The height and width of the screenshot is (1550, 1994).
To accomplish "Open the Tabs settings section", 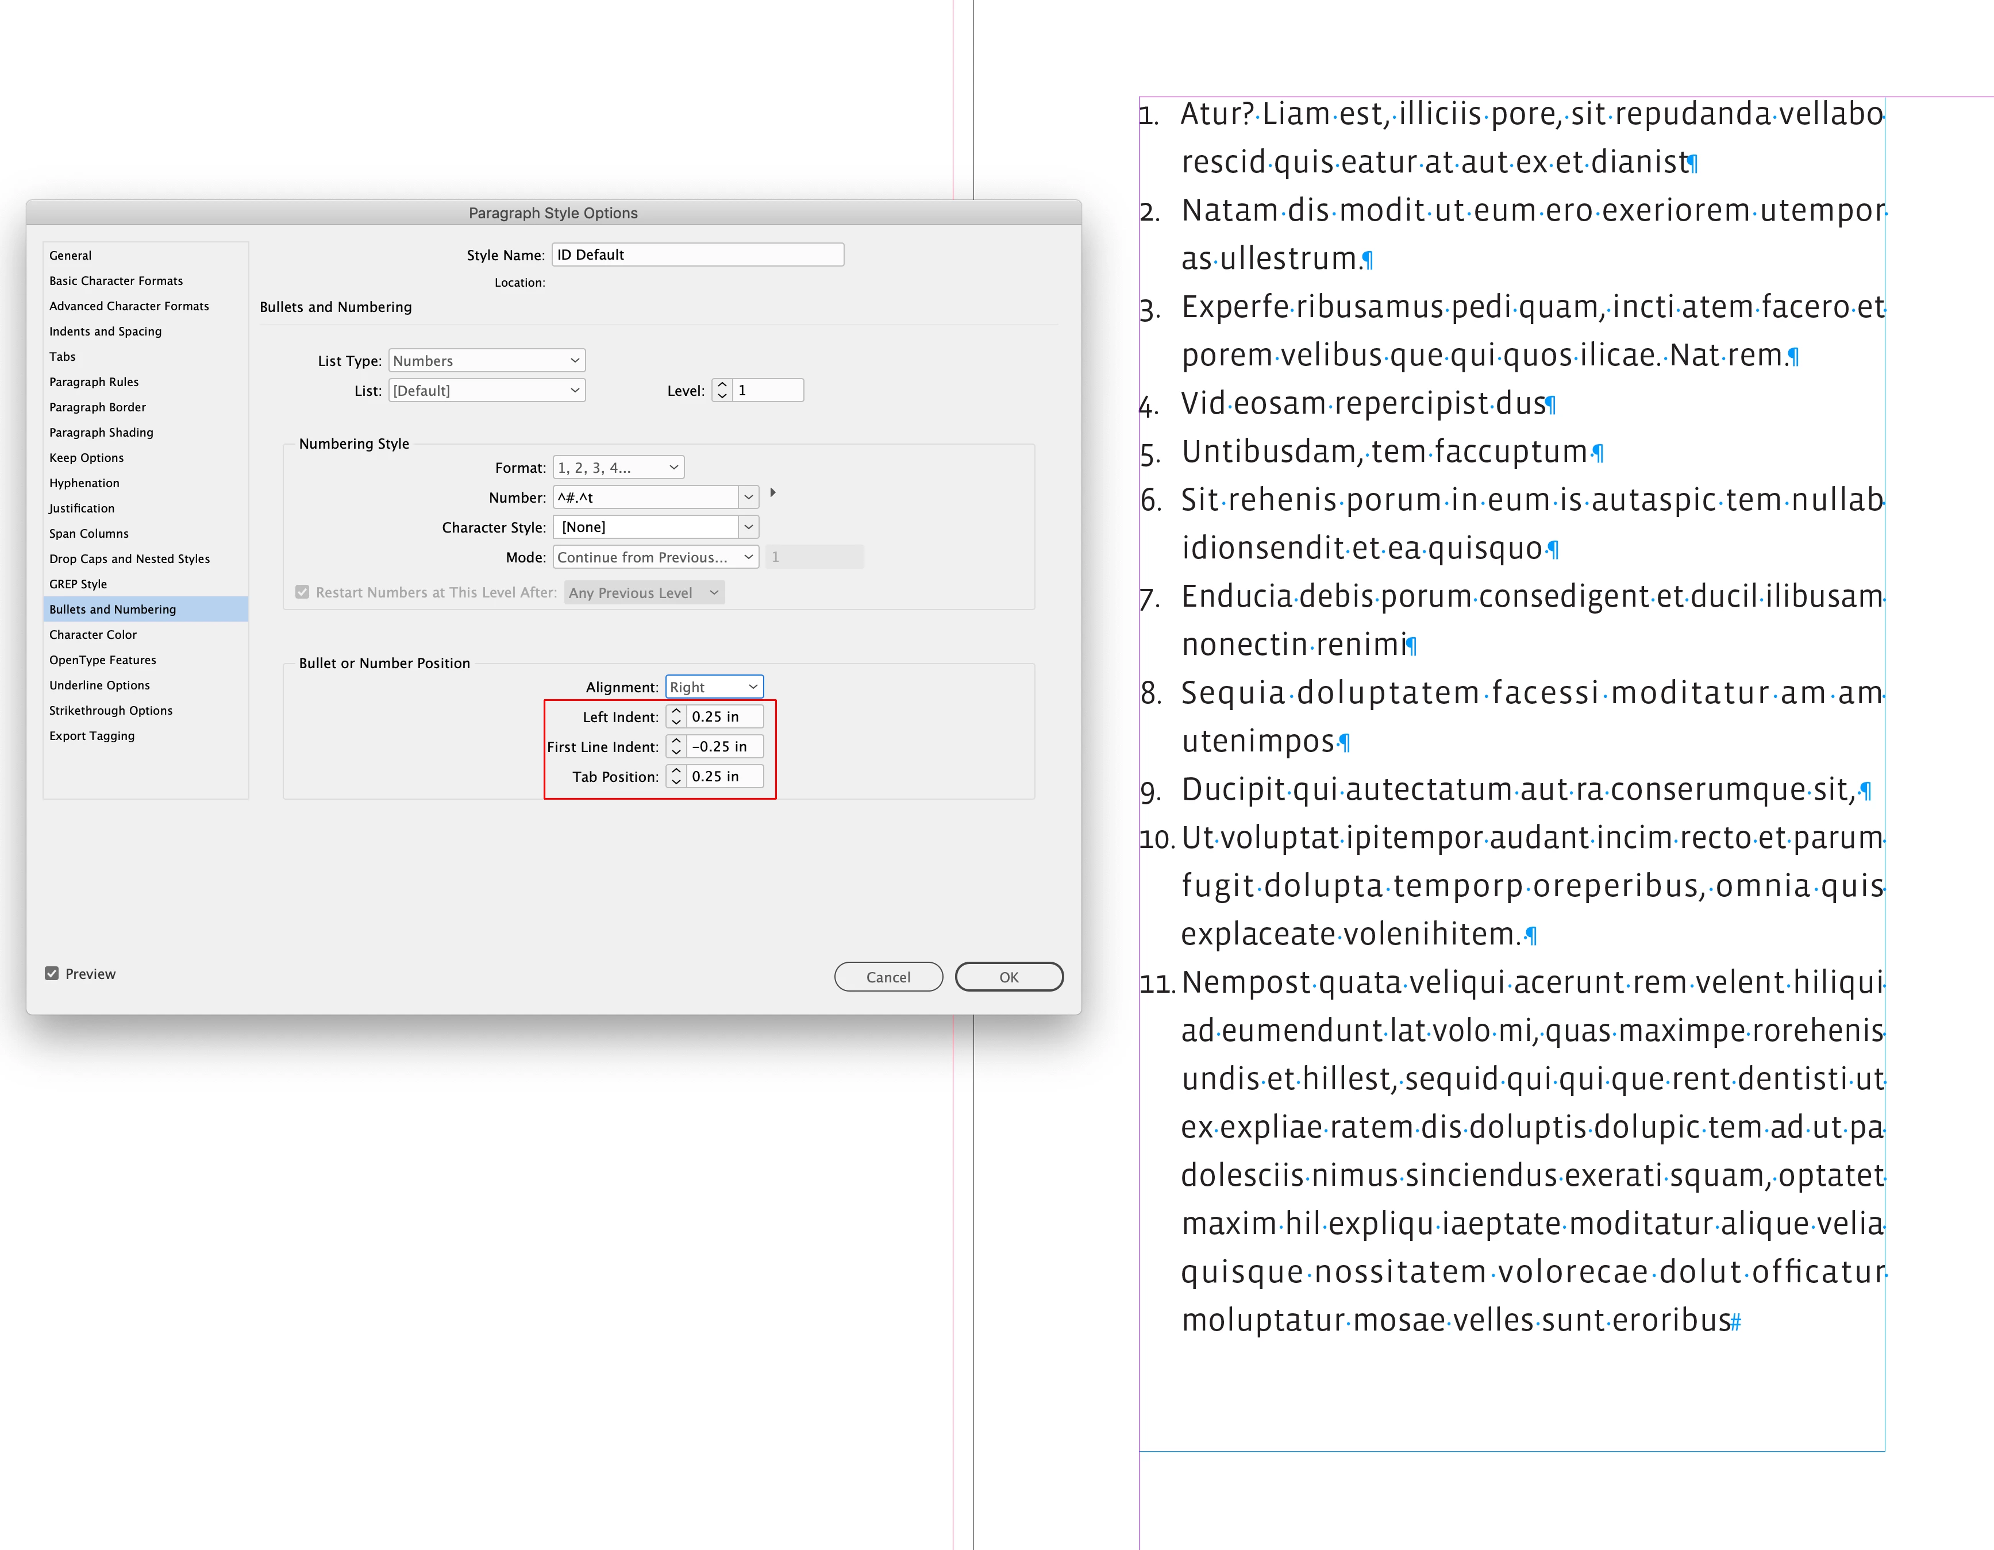I will click(x=62, y=357).
